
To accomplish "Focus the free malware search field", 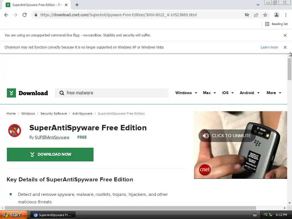I will tap(112, 93).
